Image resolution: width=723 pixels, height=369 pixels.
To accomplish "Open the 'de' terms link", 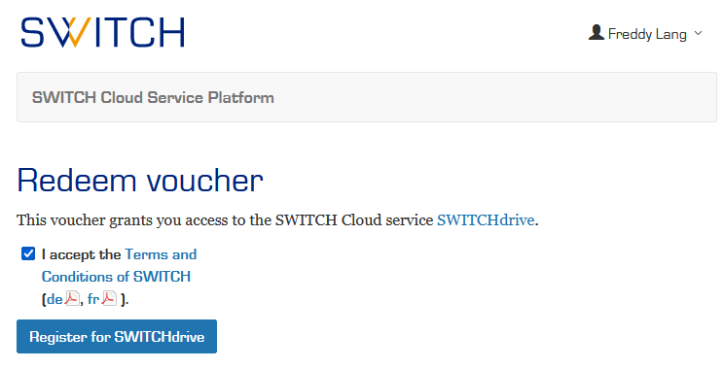I will 54,299.
